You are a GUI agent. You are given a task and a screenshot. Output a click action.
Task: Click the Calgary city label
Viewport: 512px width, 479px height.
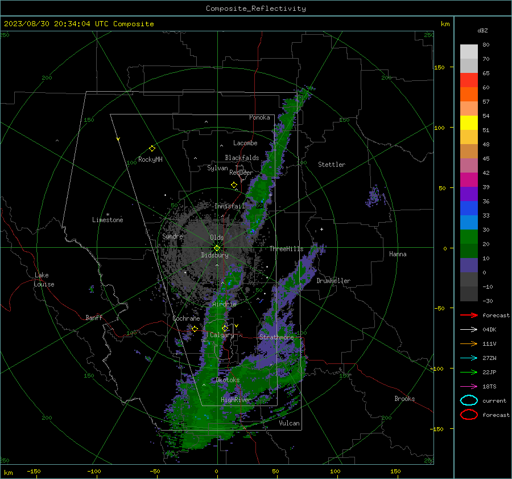[x=222, y=335]
